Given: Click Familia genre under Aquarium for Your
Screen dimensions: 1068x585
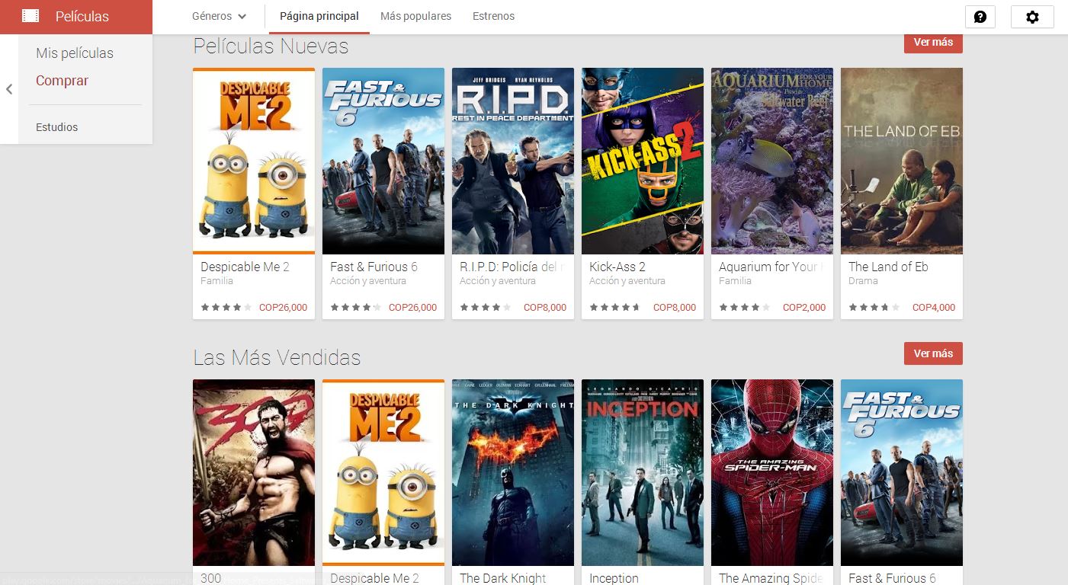Looking at the screenshot, I should (x=735, y=281).
